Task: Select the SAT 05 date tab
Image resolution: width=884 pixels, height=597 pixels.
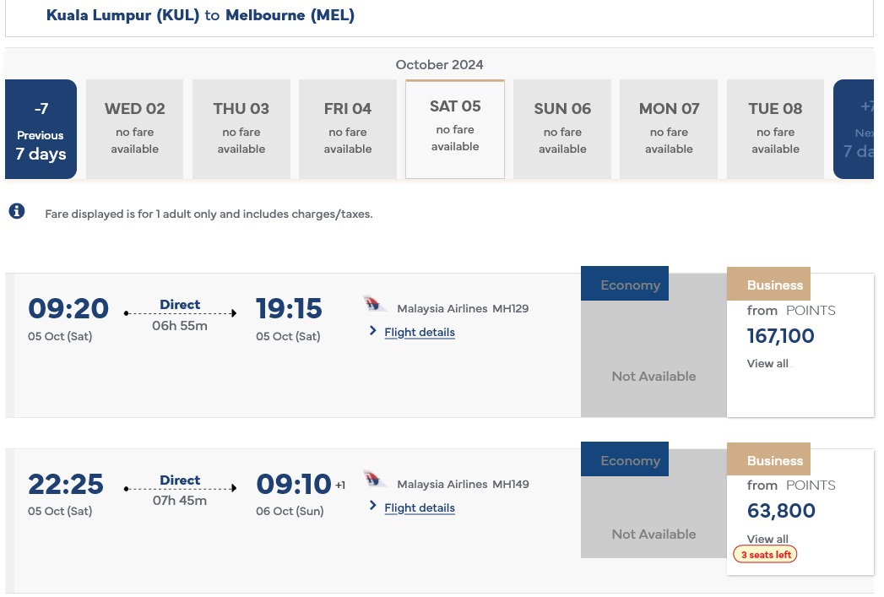Action: point(455,129)
